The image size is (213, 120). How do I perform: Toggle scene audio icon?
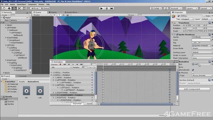coord(64,15)
